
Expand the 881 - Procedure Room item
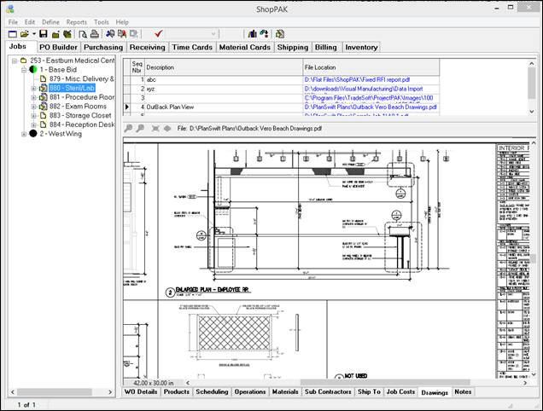click(35, 97)
